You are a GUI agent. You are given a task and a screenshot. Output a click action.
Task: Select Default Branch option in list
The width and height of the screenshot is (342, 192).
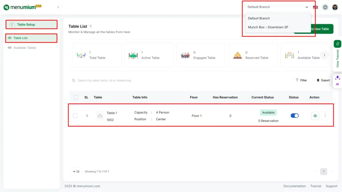(278, 18)
